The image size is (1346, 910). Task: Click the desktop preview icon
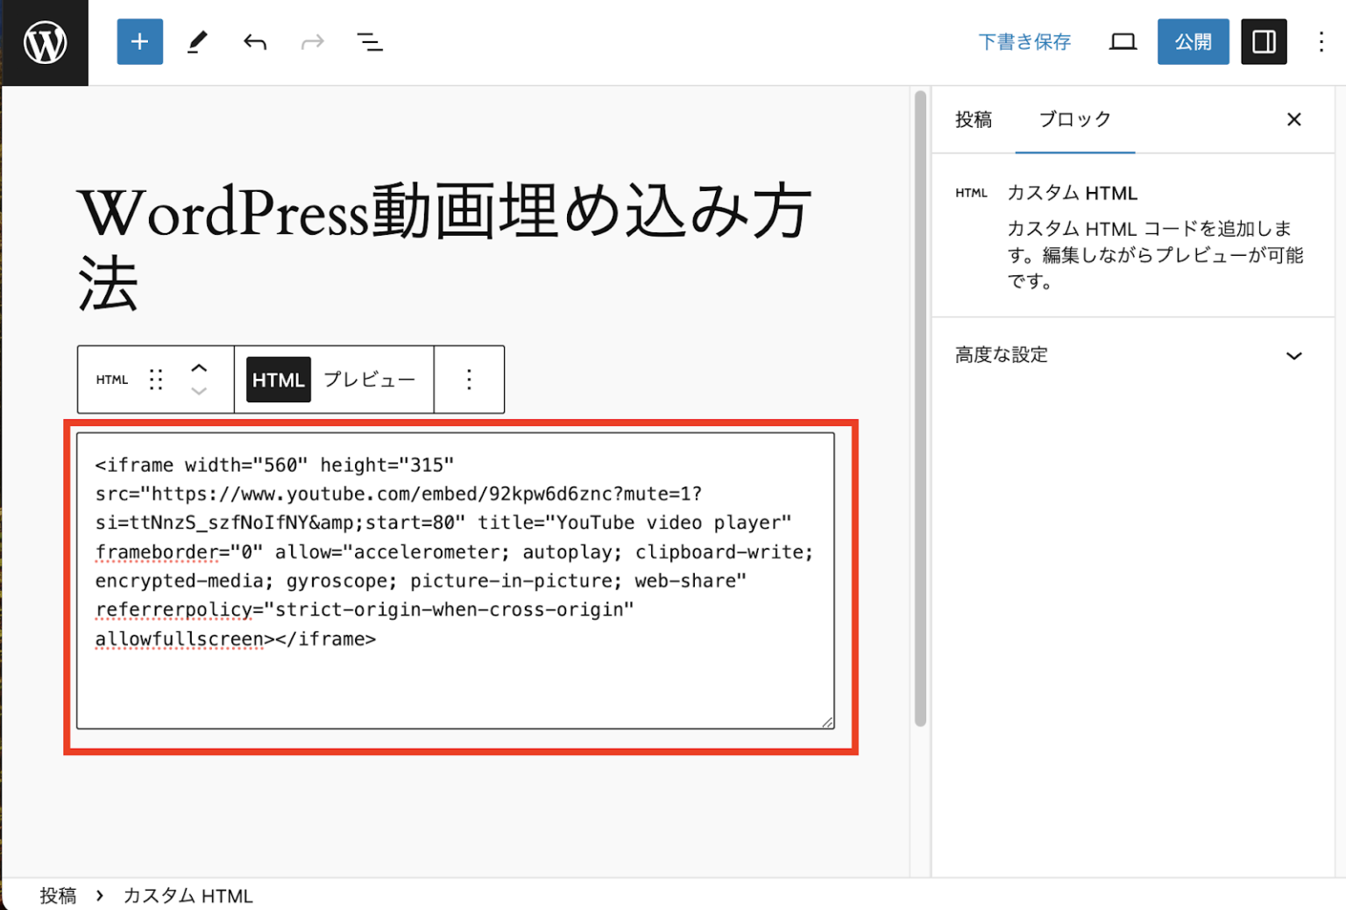click(x=1123, y=41)
